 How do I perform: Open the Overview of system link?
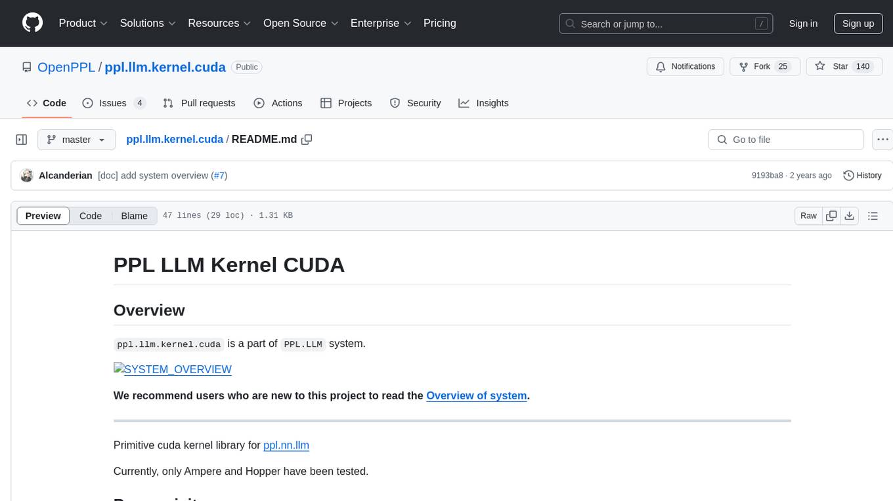click(477, 395)
